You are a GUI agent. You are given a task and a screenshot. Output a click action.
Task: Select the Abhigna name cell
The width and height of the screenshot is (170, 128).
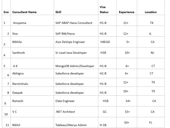coord(19,73)
